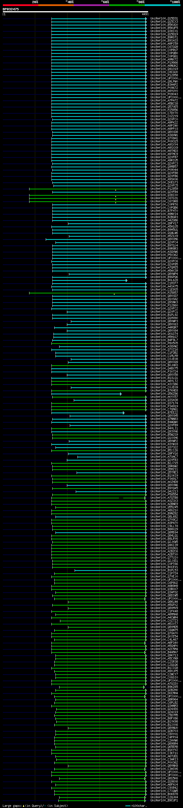
Task: Open hit UniRef100_P50362
Action: [x=164, y=255]
